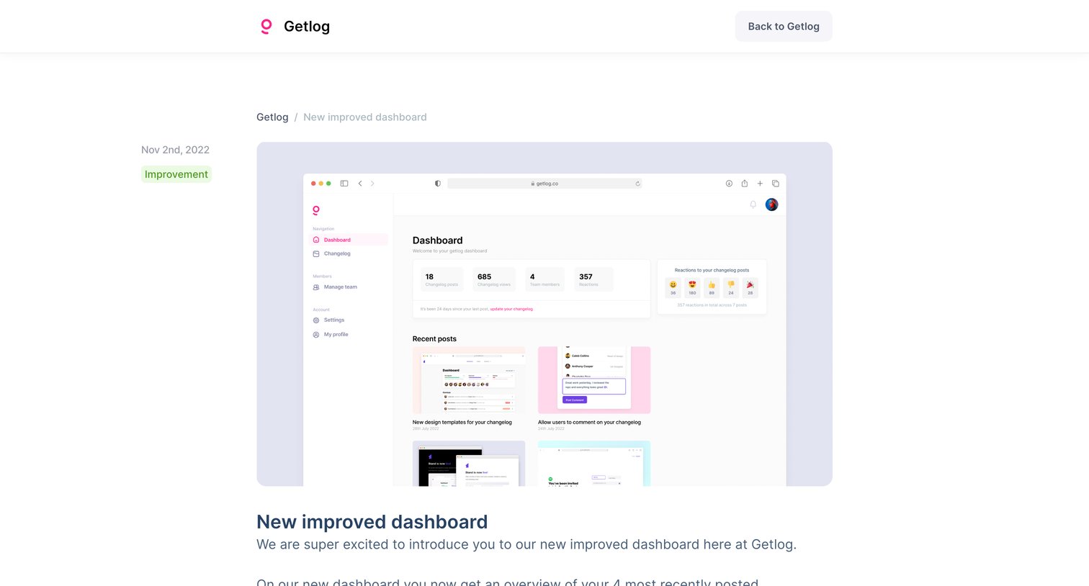Select the Improvement category tag
The image size is (1089, 586).
tap(176, 174)
